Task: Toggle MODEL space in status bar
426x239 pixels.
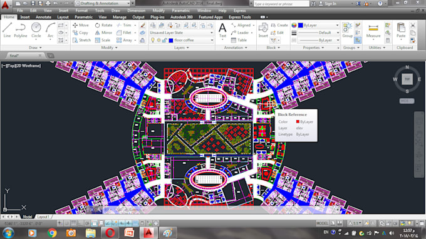Action: pyautogui.click(x=322, y=223)
